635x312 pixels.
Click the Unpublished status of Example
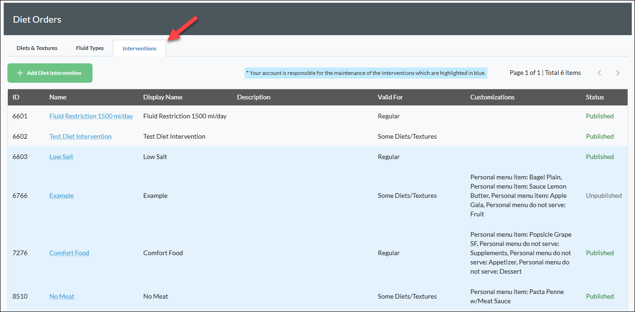point(604,196)
